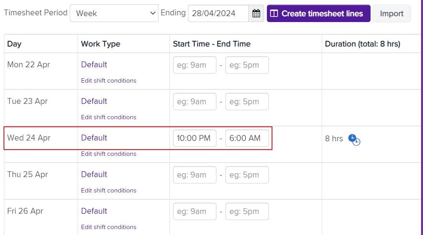Open Default work type for Mon 22 Apr
423x235 pixels.
tap(94, 65)
